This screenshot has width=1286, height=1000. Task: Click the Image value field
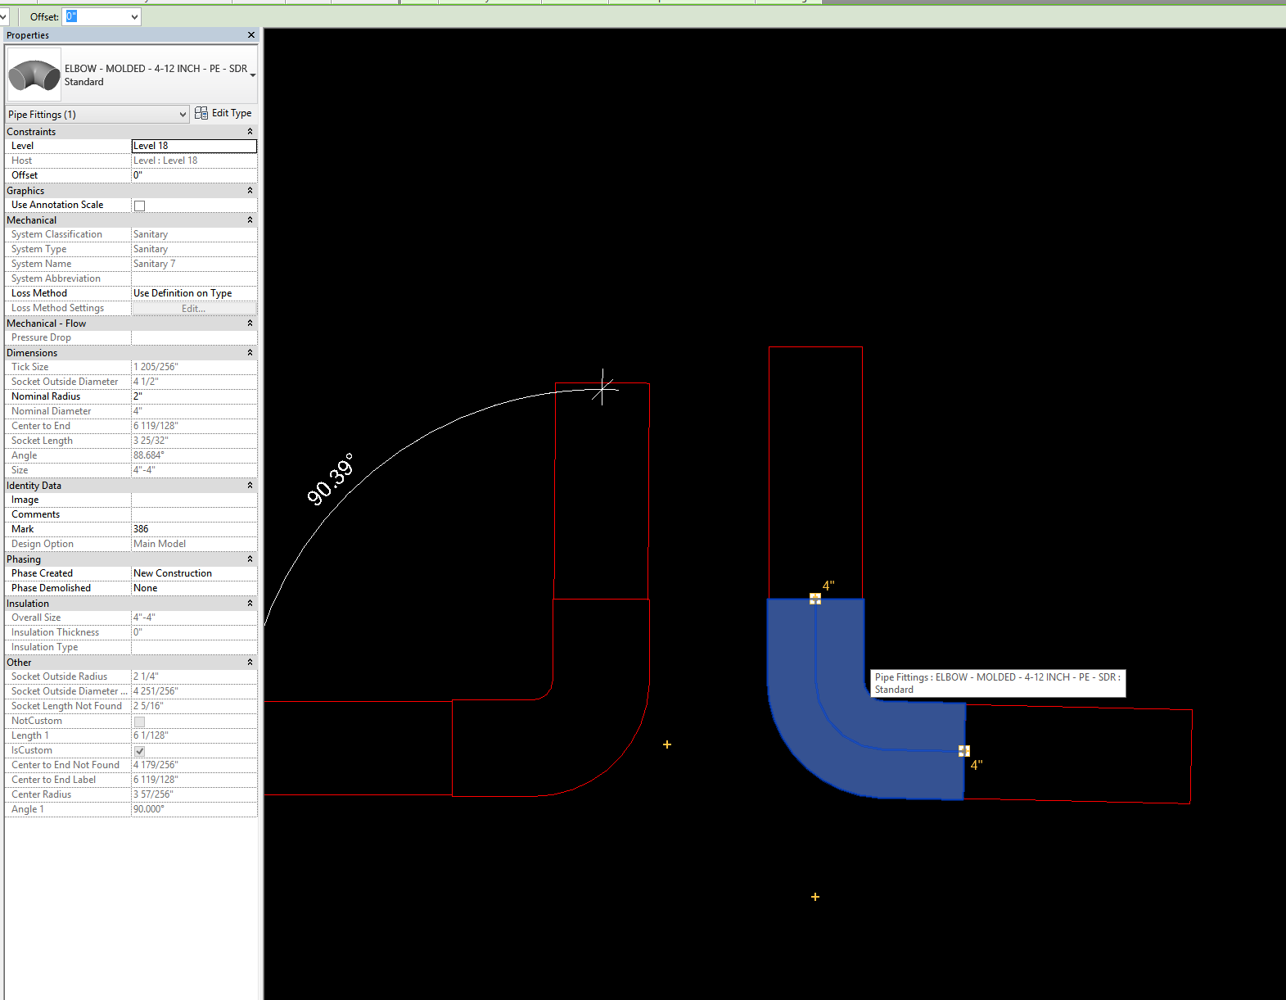(194, 500)
